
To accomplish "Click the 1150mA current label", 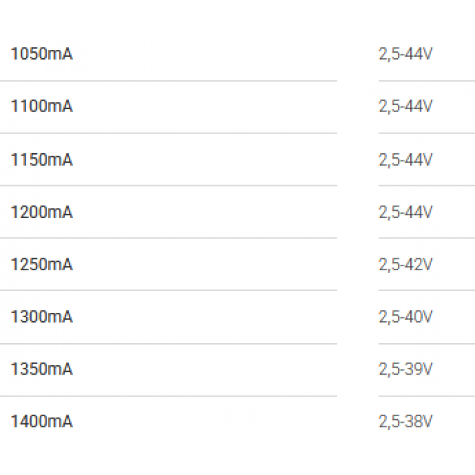I will pos(42,160).
